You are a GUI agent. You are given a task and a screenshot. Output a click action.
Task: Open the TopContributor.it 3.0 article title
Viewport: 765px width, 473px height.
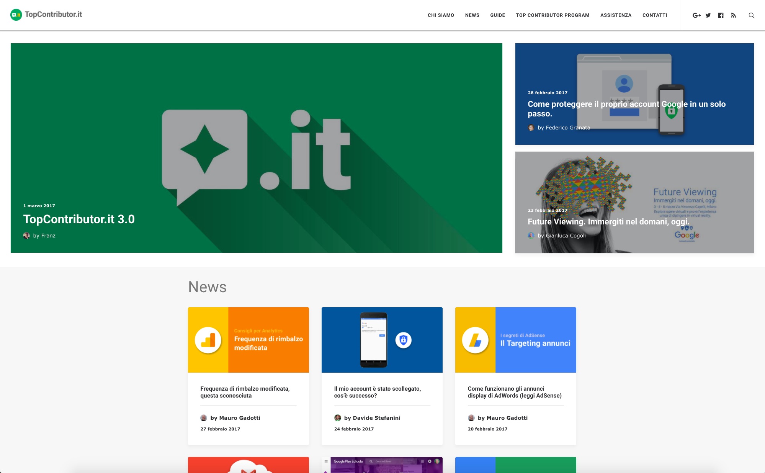pos(79,219)
